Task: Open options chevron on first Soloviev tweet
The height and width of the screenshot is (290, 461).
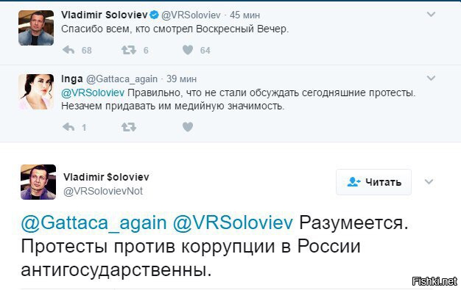Action: pyautogui.click(x=431, y=14)
